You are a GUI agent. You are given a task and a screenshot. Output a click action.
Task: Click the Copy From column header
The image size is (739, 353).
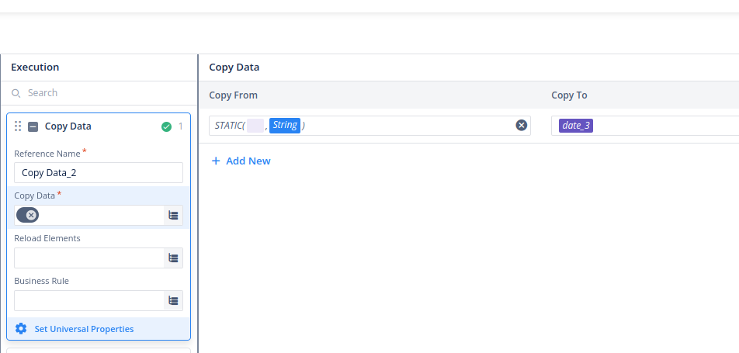(x=234, y=95)
